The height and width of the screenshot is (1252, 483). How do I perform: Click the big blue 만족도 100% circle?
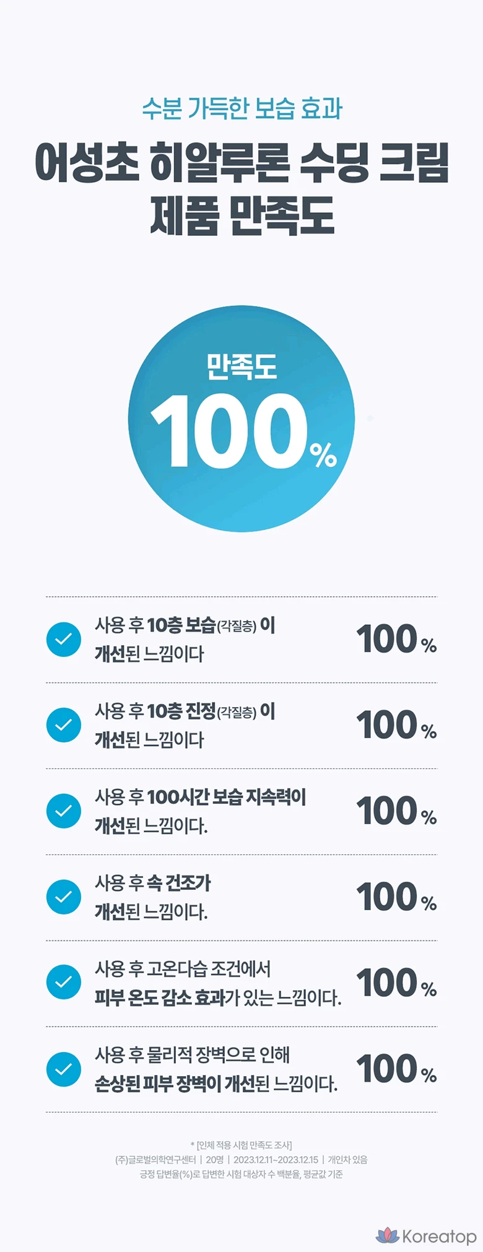pos(241,419)
